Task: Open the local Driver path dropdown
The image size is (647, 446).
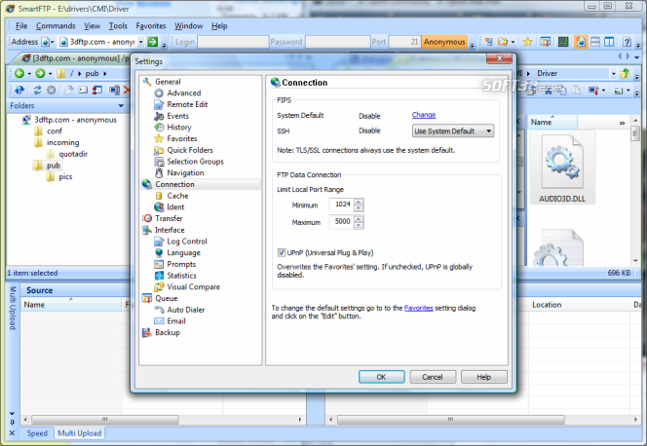Action: (614, 73)
